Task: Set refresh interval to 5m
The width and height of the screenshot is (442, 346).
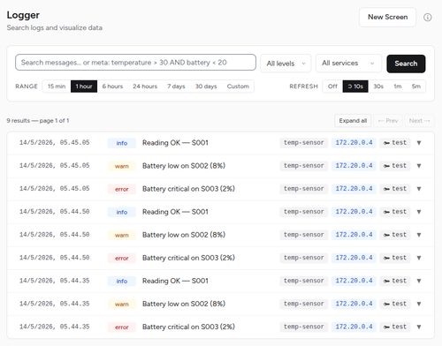Action: point(416,86)
